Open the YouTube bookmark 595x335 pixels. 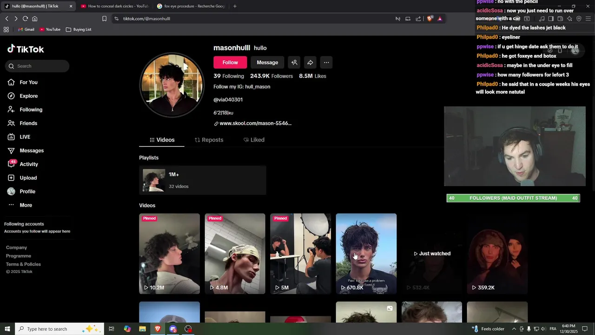(x=50, y=29)
